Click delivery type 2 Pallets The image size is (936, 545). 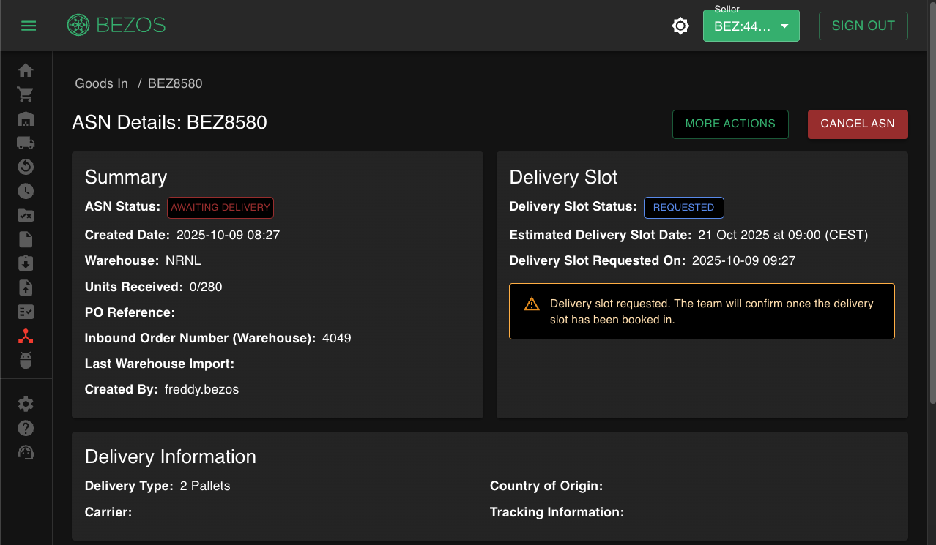(x=205, y=486)
